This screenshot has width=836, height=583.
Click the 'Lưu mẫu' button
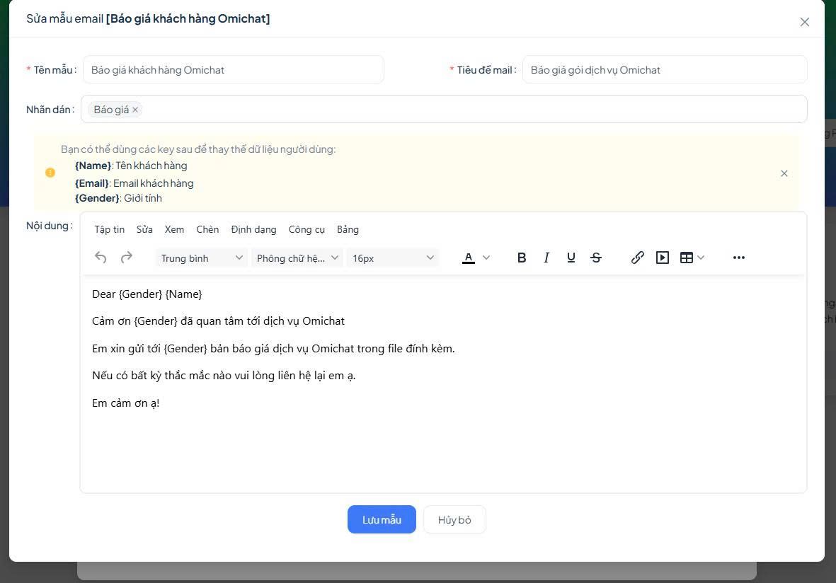coord(382,519)
